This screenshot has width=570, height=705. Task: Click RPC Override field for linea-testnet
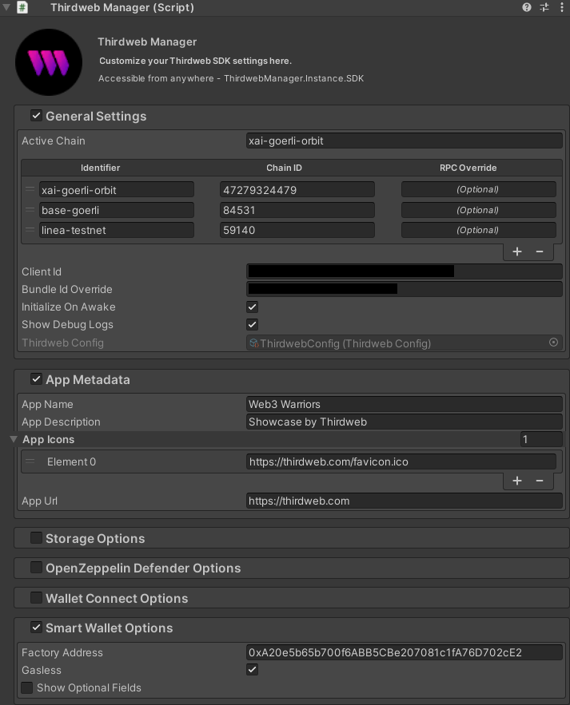tap(479, 230)
